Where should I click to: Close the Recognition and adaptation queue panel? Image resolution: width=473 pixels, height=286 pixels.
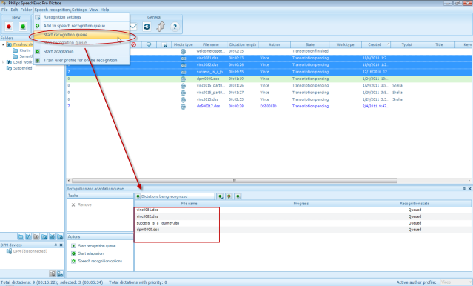coord(470,189)
